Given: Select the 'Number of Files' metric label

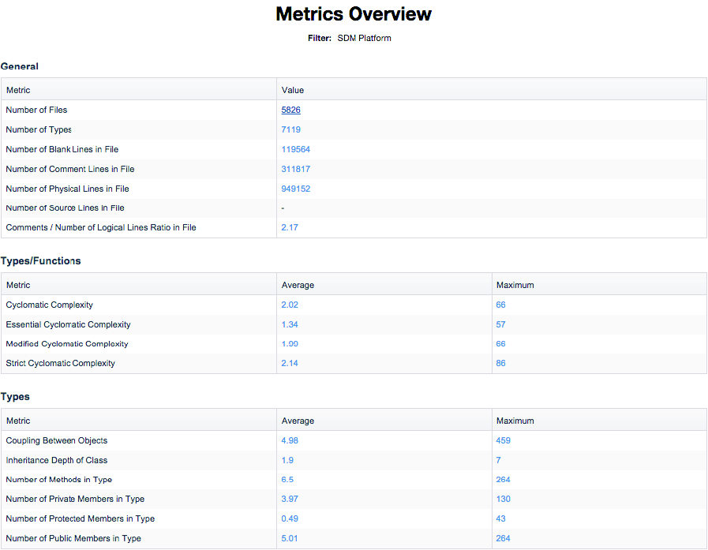Looking at the screenshot, I should [x=36, y=110].
